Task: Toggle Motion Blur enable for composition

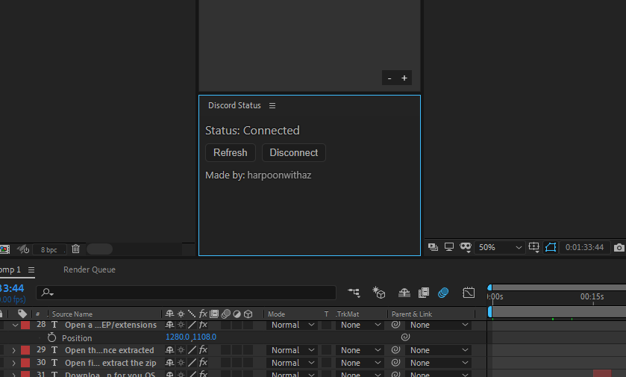Action: coord(443,293)
